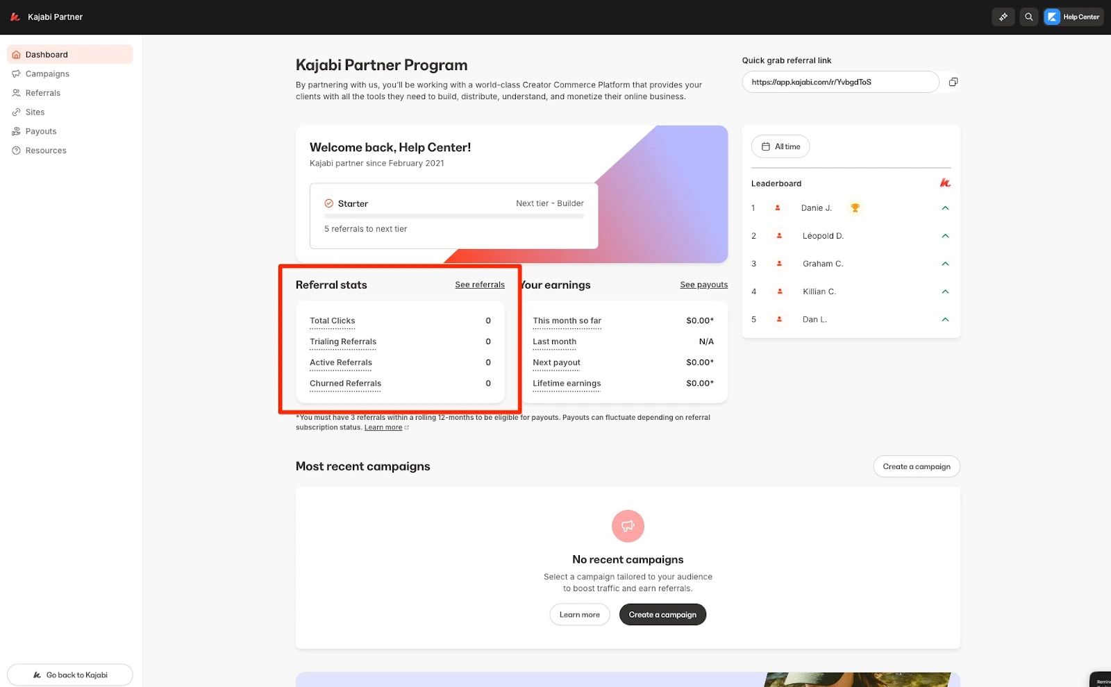Click Dan L. avatar icon
Image resolution: width=1111 pixels, height=687 pixels.
pyautogui.click(x=779, y=319)
